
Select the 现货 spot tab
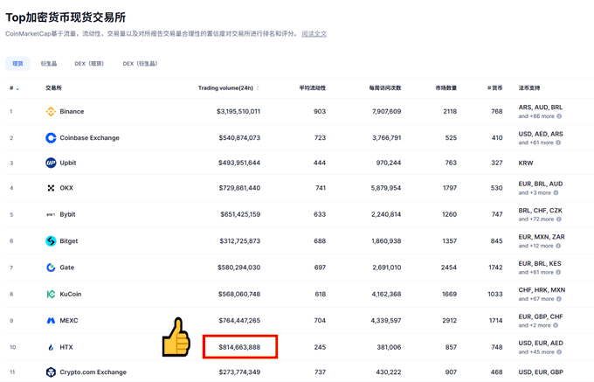[17, 64]
